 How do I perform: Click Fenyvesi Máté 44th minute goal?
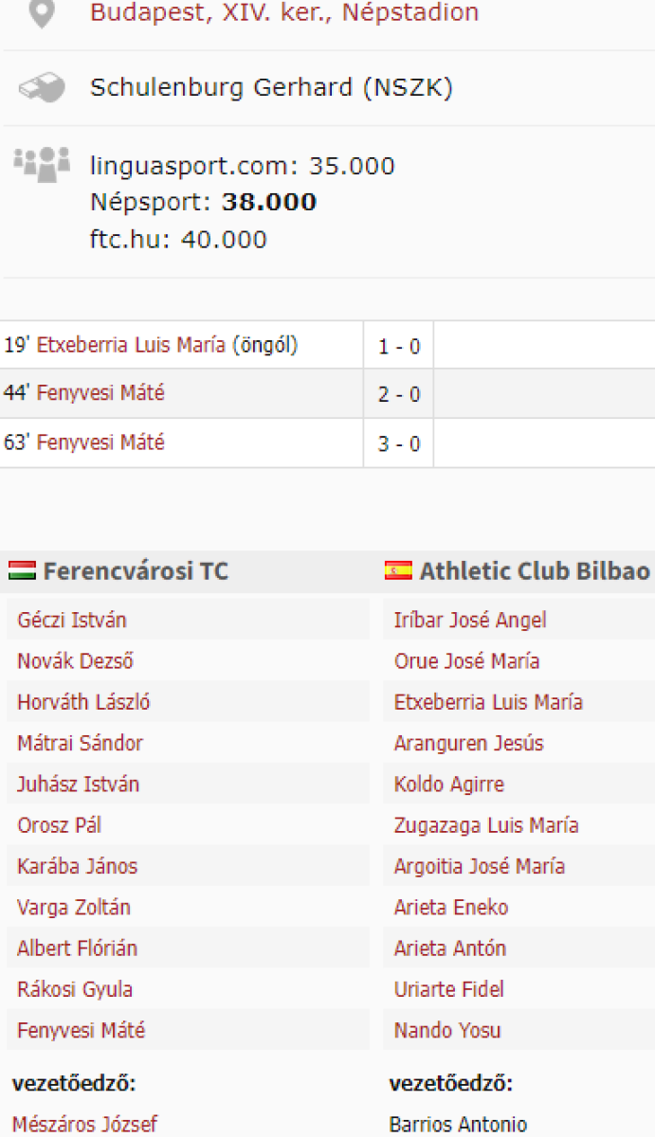100,393
